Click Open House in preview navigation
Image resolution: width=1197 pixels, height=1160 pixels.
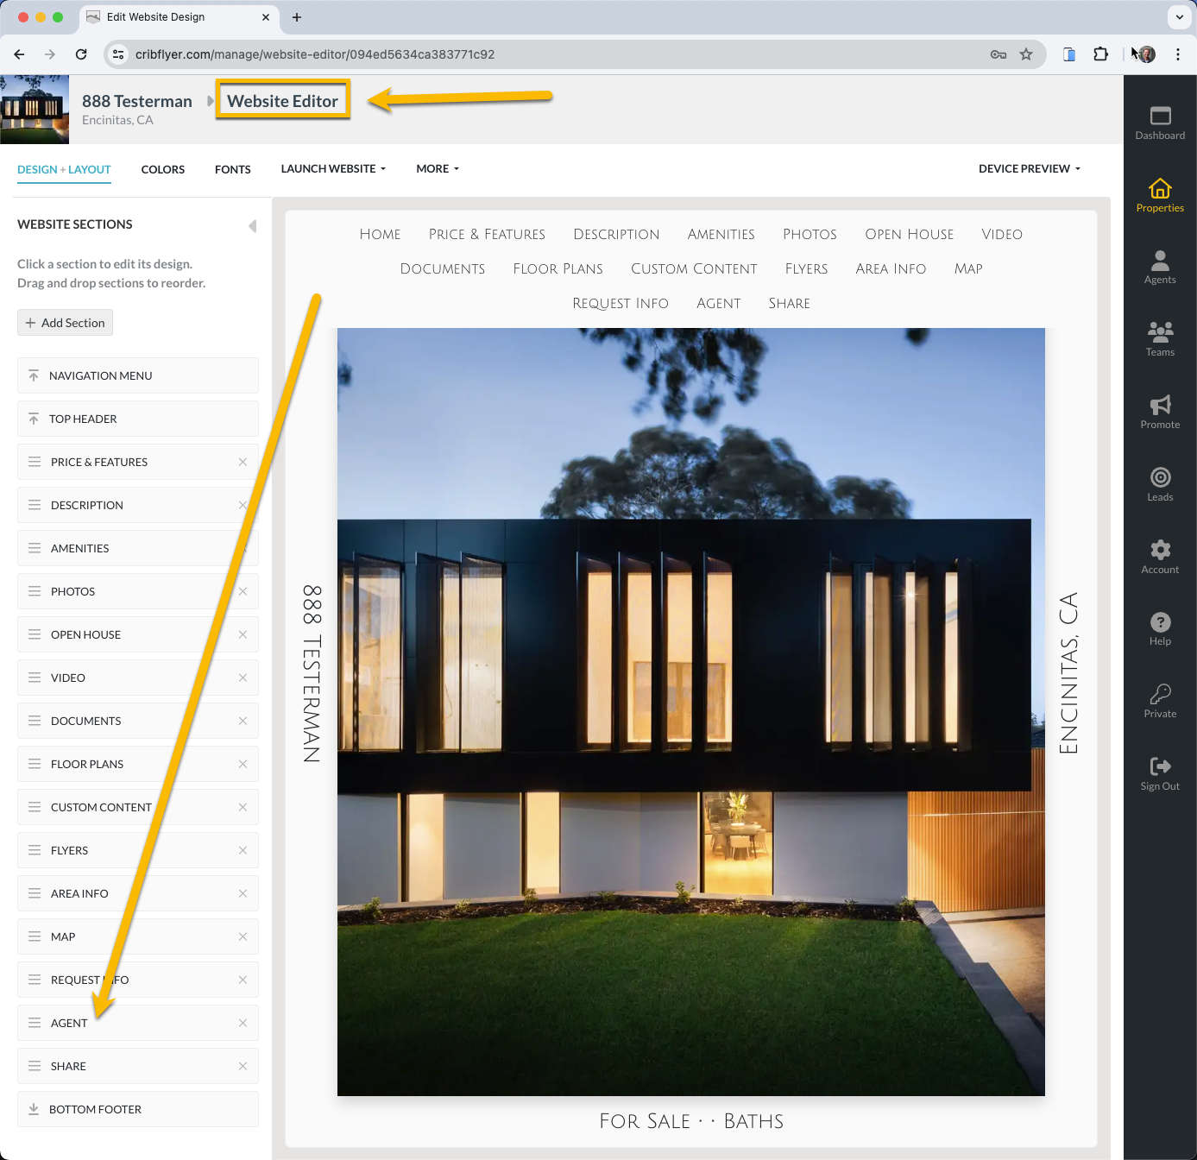[x=910, y=234]
